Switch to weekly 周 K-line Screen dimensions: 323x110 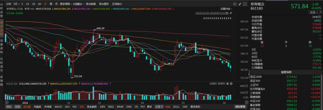tap(51, 4)
